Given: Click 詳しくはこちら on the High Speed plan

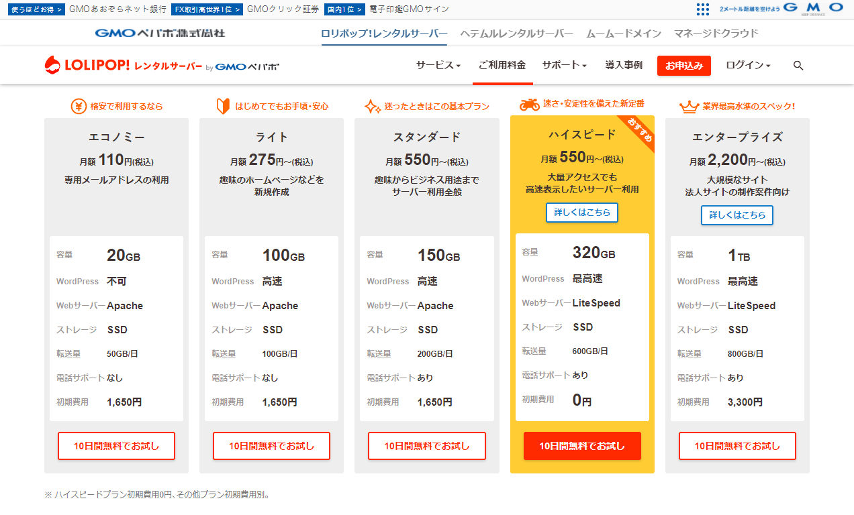Looking at the screenshot, I should coord(582,212).
